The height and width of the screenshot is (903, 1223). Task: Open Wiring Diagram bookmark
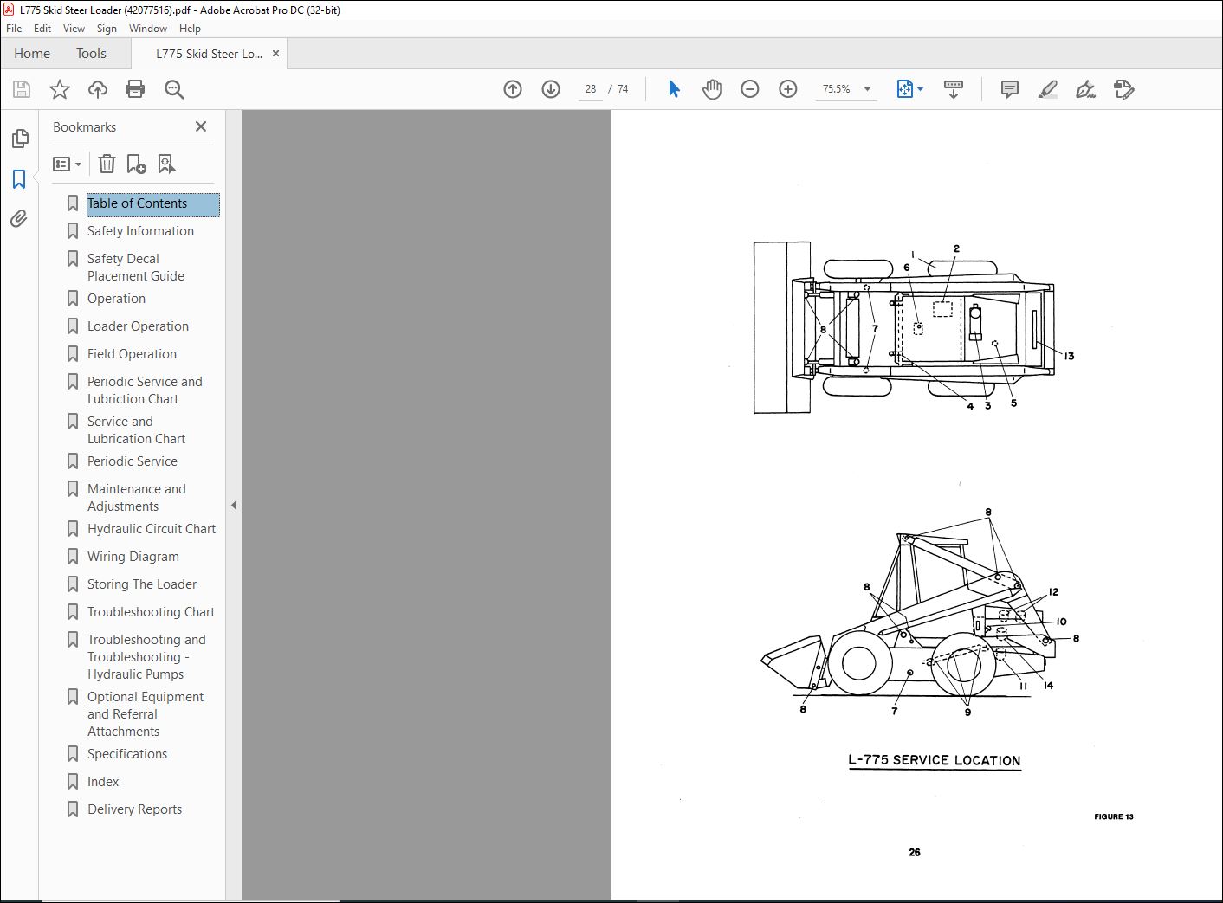[x=133, y=557]
